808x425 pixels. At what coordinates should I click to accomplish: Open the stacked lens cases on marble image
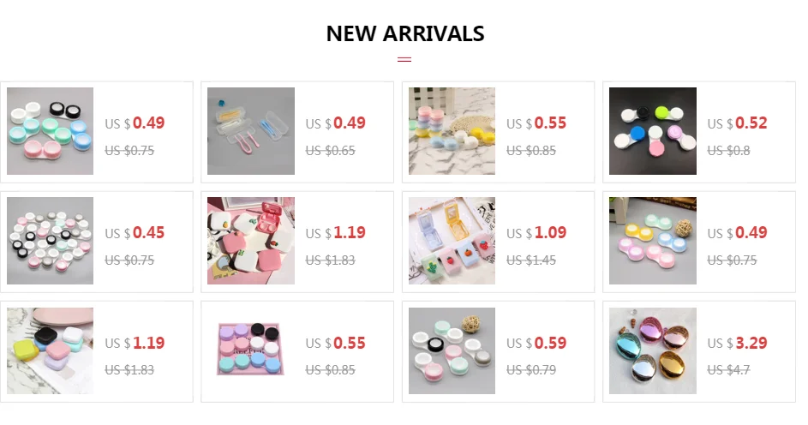click(452, 131)
